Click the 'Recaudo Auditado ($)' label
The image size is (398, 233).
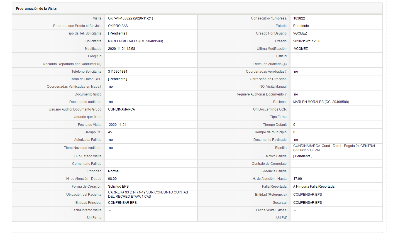click(x=270, y=64)
